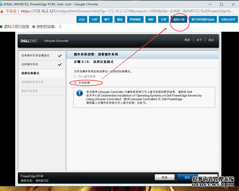This screenshot has height=191, width=239.
Task: Select the 重新引导系统 step in sidebar
Action: point(41,91)
